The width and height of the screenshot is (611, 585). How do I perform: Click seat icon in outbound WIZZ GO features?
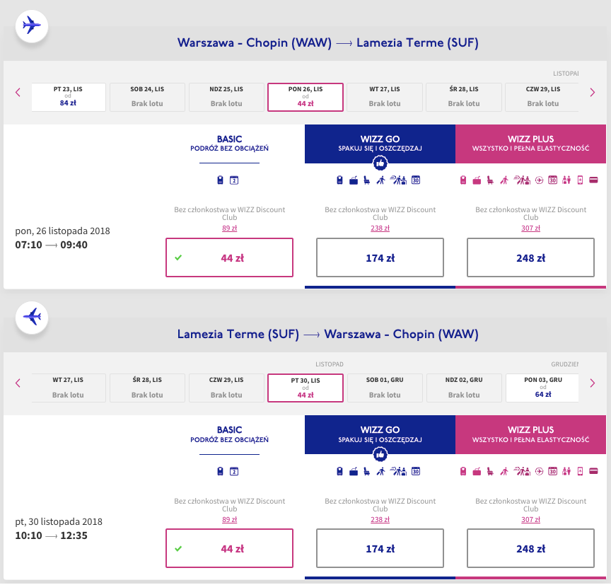(x=366, y=180)
